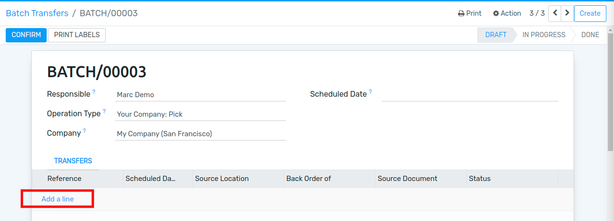Show the Scheduled Date help tooltip icon

pyautogui.click(x=370, y=91)
